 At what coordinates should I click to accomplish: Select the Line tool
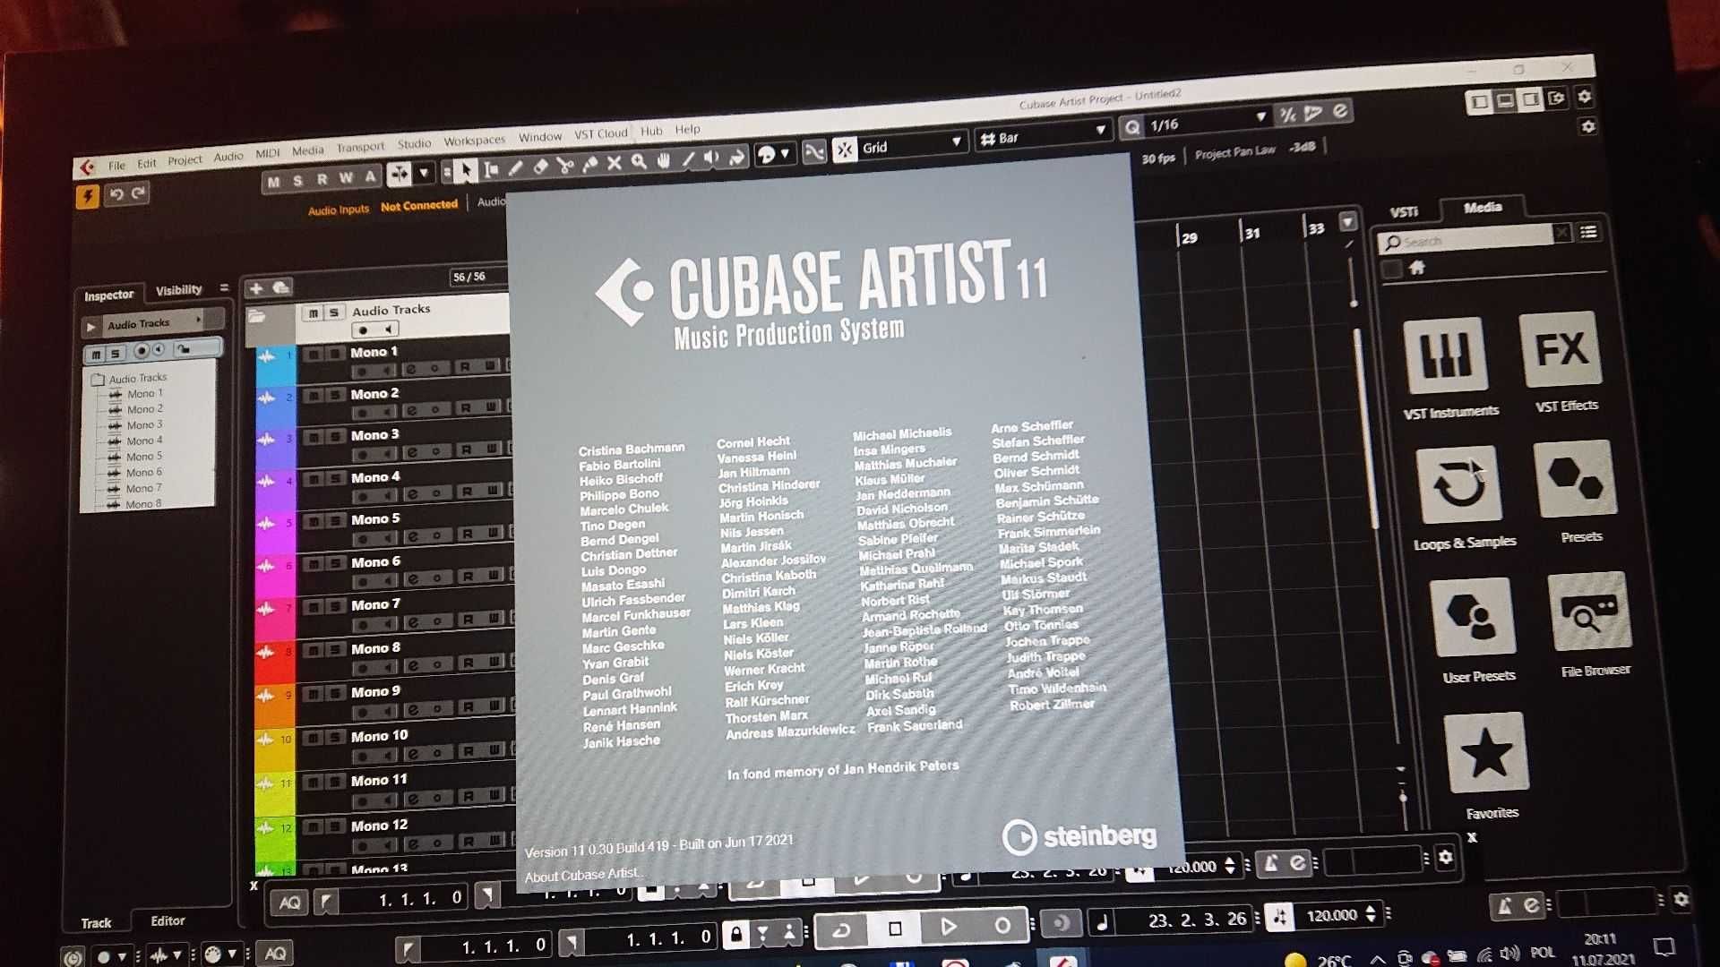688,159
